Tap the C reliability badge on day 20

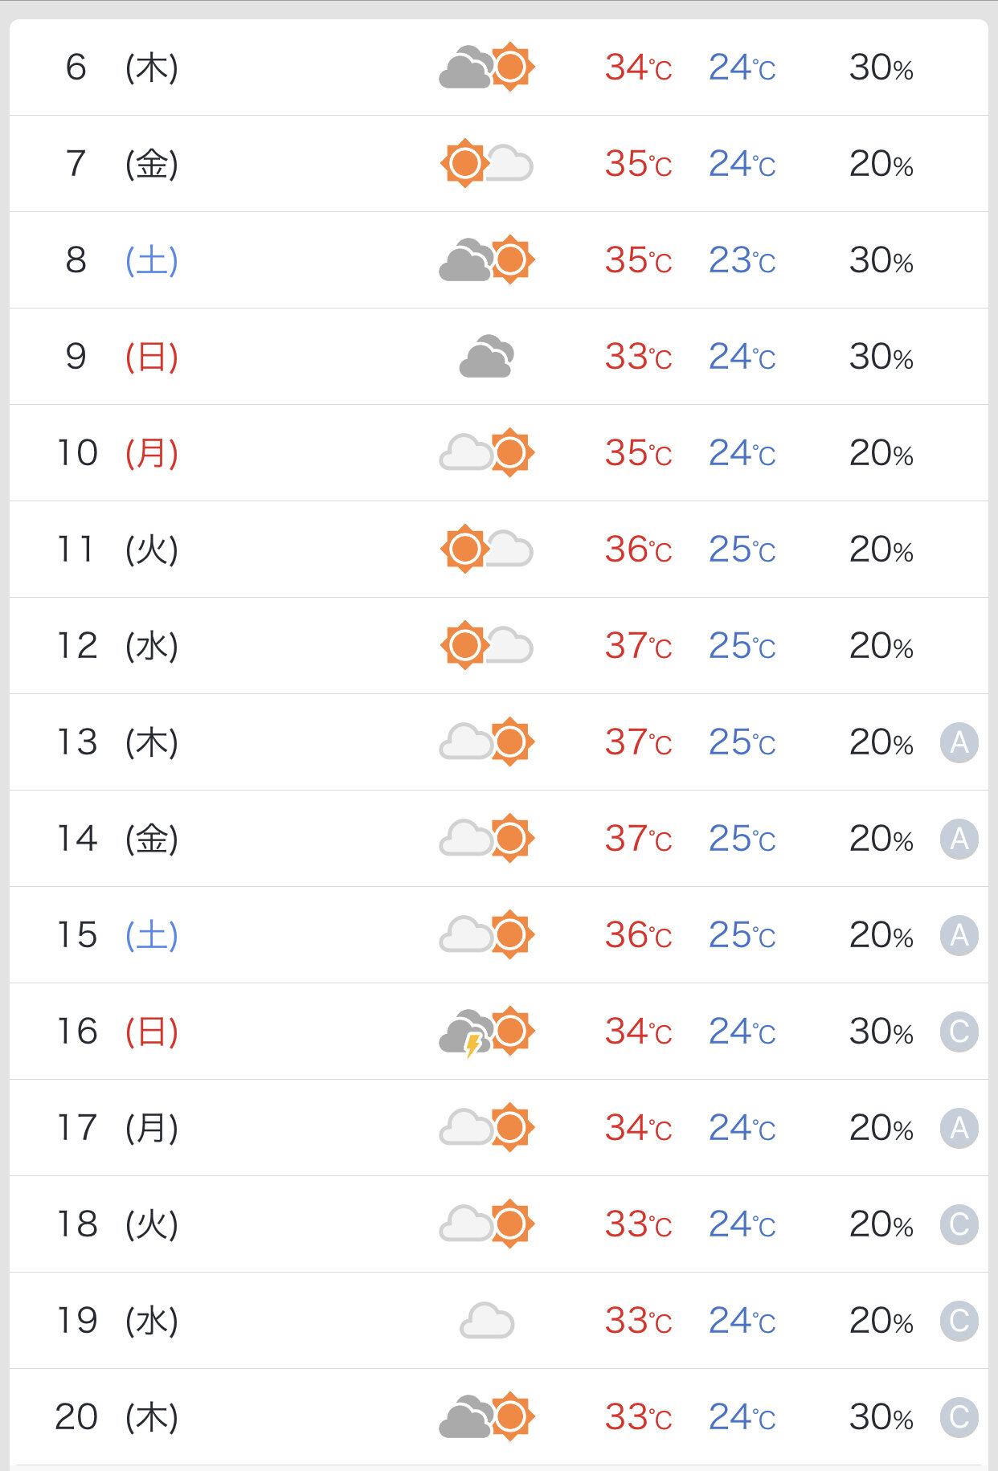(x=959, y=1417)
